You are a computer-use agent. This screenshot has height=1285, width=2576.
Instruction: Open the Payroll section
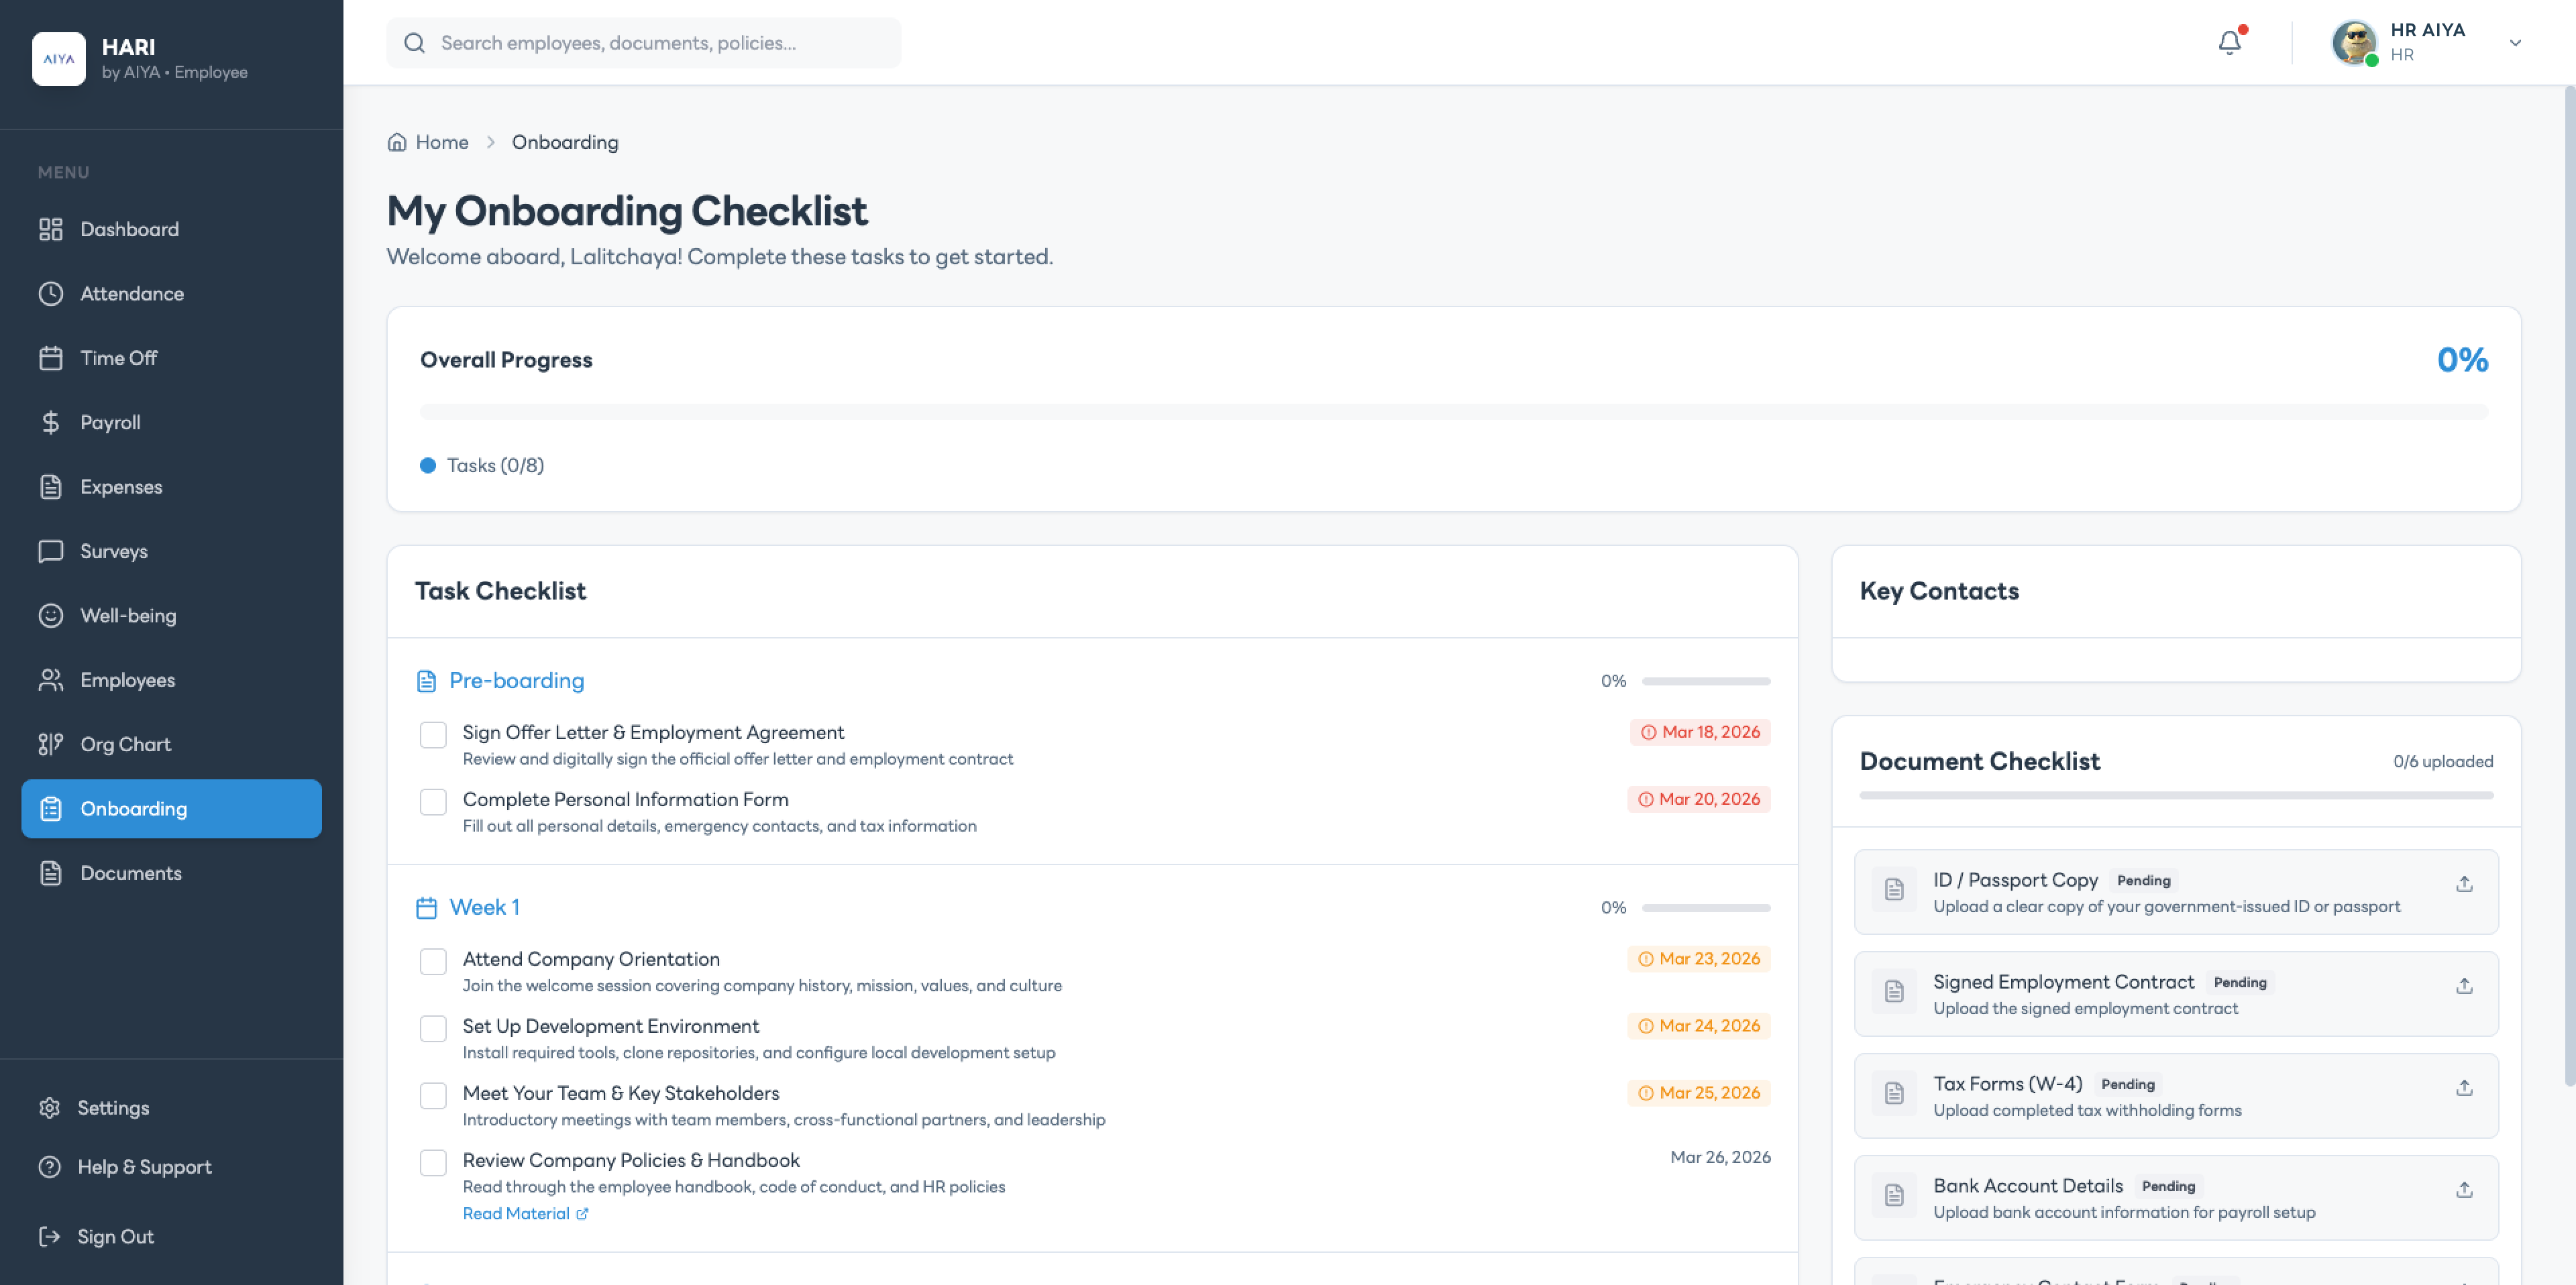[110, 422]
